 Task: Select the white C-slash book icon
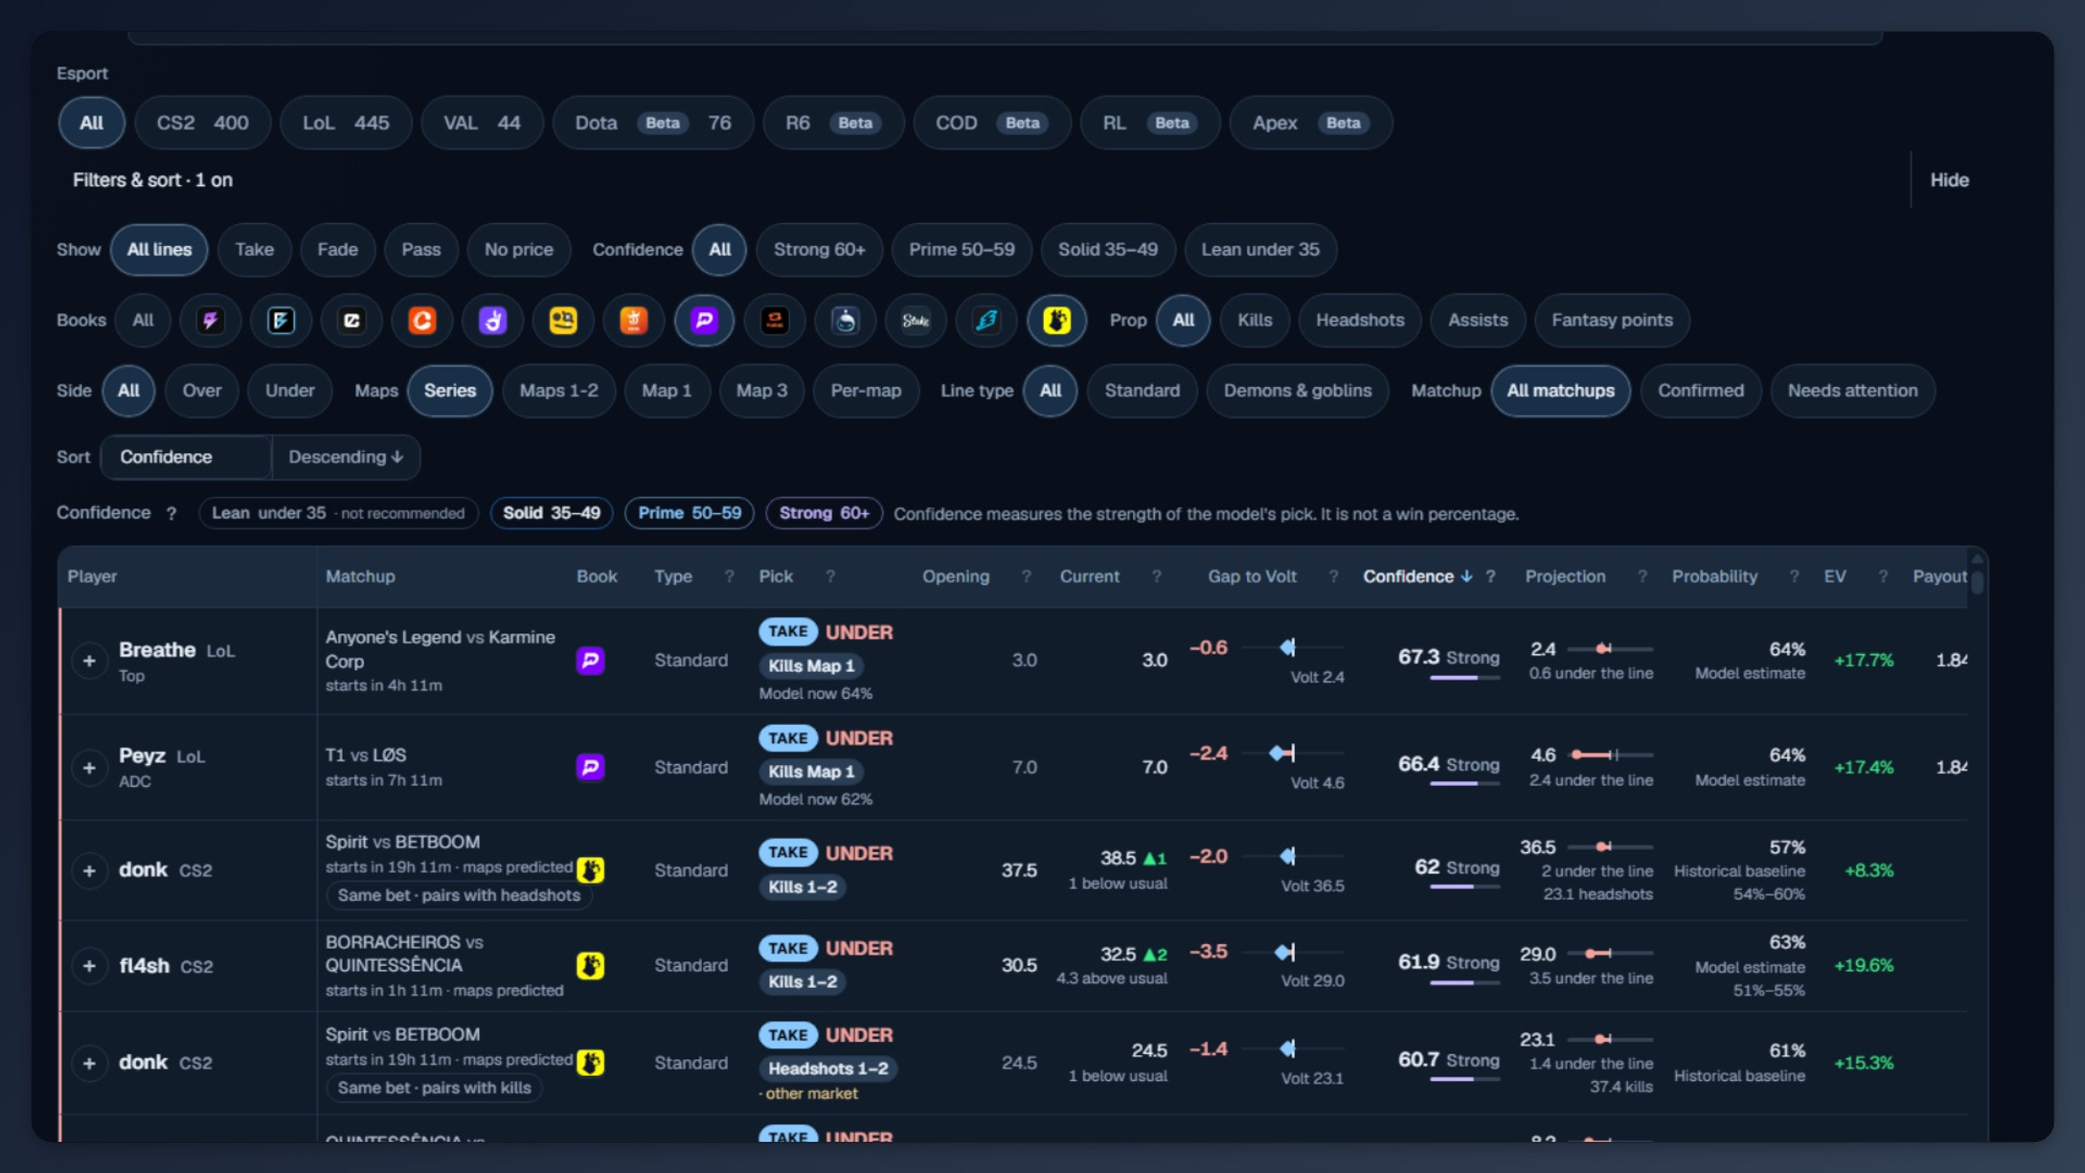pyautogui.click(x=352, y=320)
